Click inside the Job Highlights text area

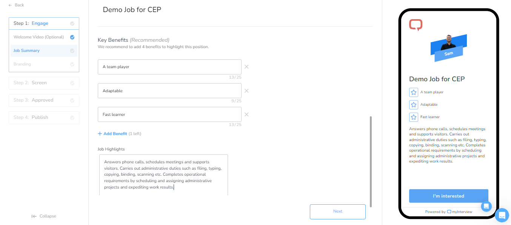(163, 174)
